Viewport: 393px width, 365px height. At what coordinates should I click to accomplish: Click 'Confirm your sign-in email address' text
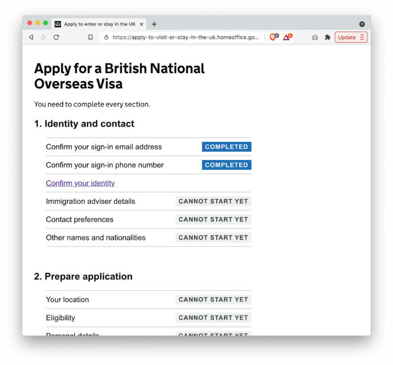coord(104,147)
